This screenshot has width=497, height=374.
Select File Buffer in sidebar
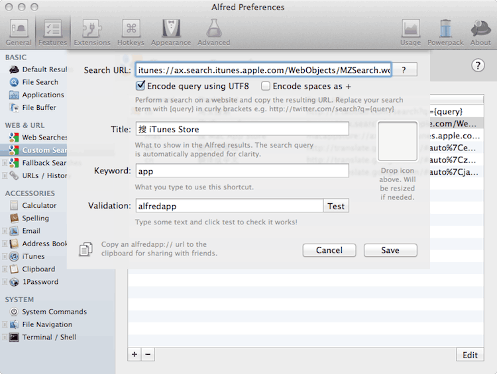tap(32, 108)
